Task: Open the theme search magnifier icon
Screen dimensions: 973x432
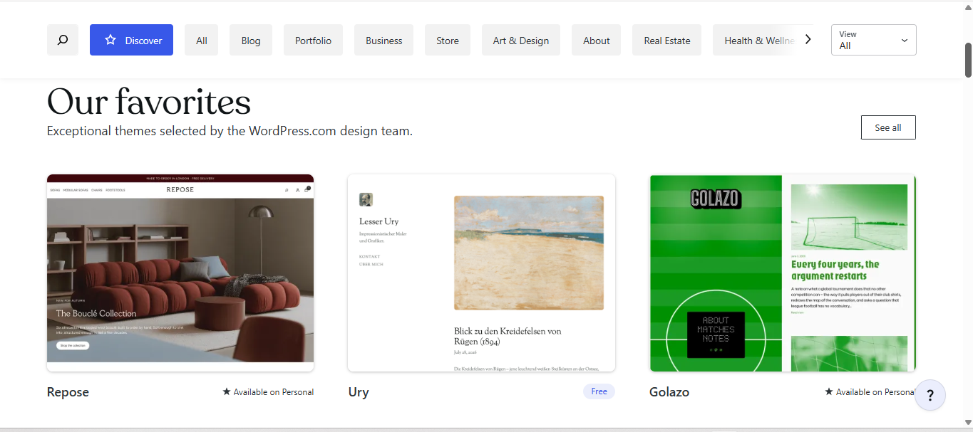Action: [x=63, y=40]
